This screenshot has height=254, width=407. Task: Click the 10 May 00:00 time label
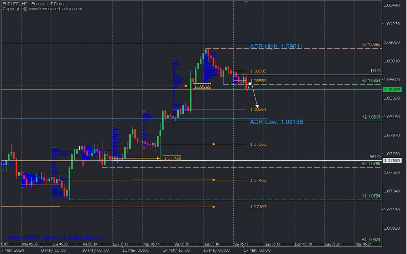pos(95,250)
